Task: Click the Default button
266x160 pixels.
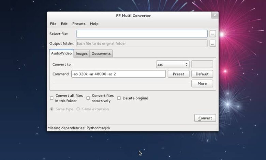Action: [x=202, y=74]
